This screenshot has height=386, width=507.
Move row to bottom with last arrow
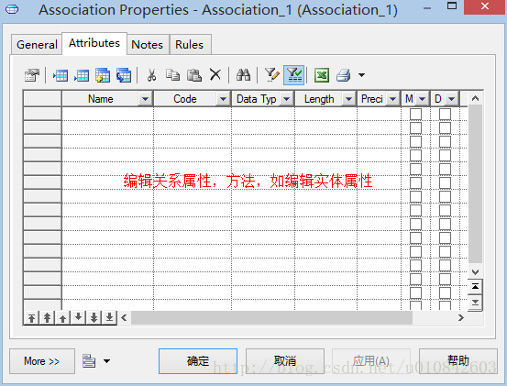point(109,318)
